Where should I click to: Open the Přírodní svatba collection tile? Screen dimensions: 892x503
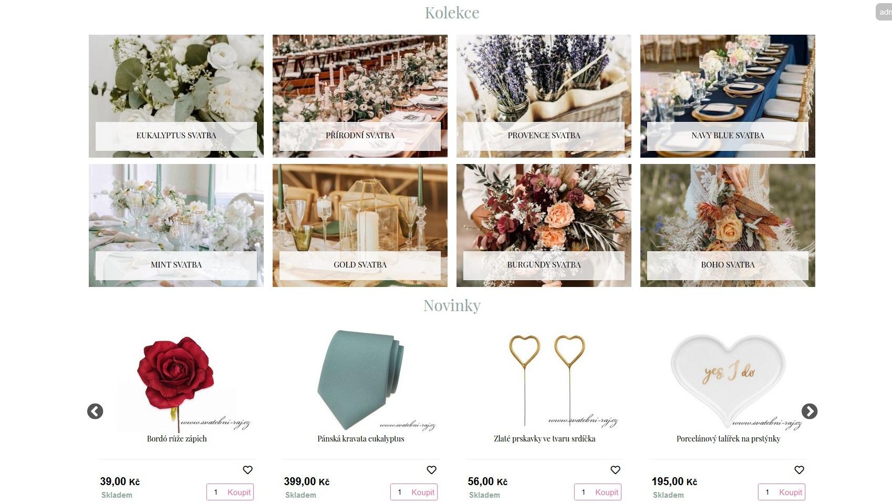(x=360, y=96)
